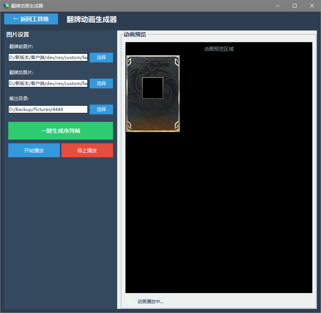Maximize the 翻牌动画生成器 window
Image resolution: width=321 pixels, height=313 pixels.
pyautogui.click(x=295, y=6)
